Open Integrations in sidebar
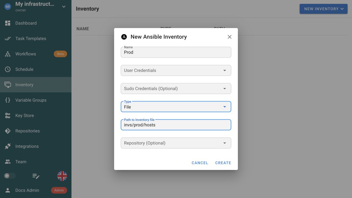352x198 pixels. [x=36, y=146]
